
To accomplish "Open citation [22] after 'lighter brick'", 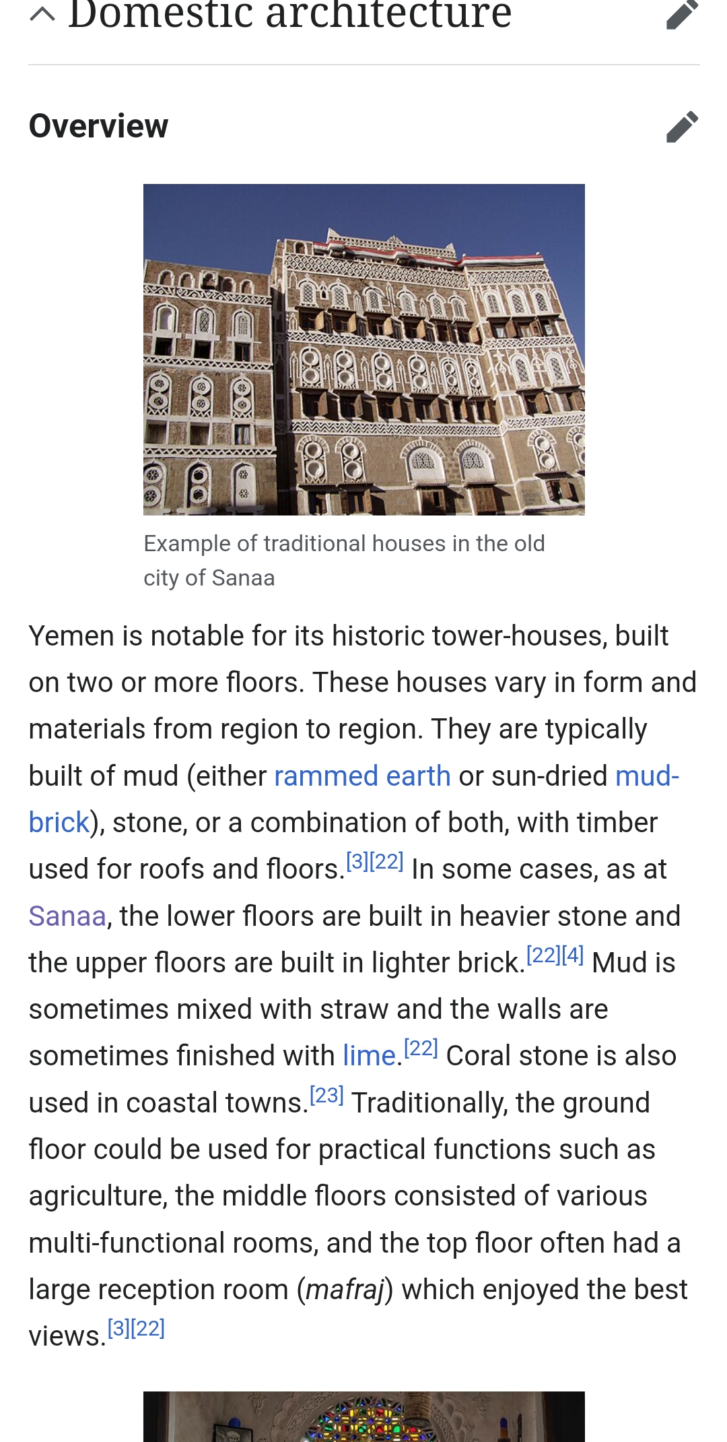I will 543,955.
